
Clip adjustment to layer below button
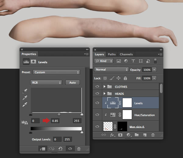click(43, 149)
